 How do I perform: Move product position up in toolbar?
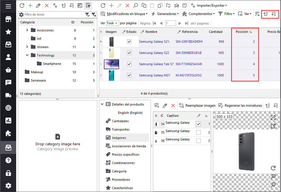[266, 14]
